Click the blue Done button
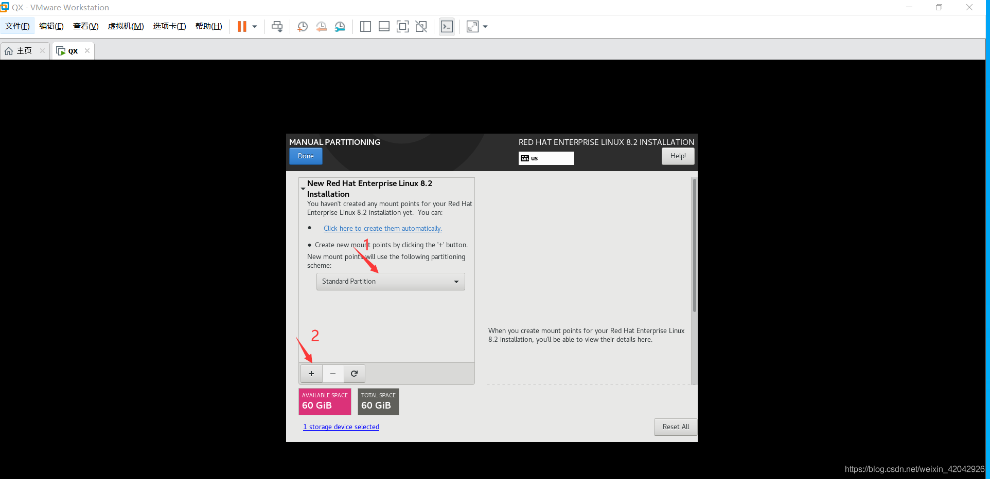 pyautogui.click(x=306, y=156)
